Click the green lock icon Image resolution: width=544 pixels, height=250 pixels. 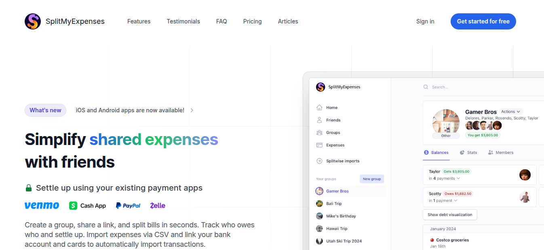click(x=29, y=188)
